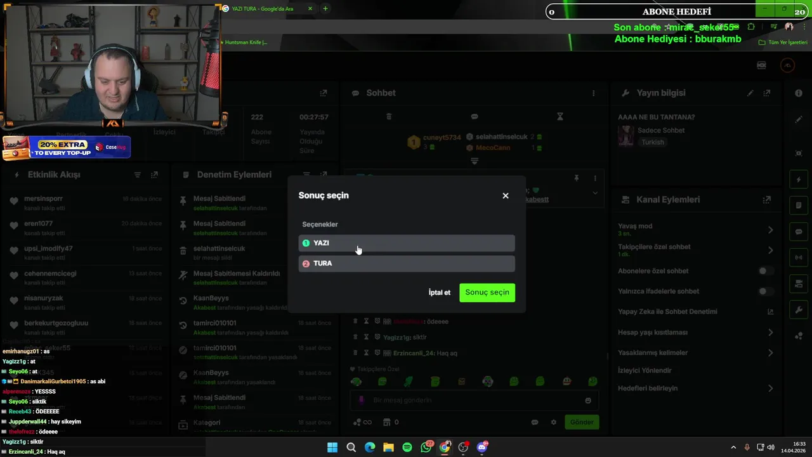The width and height of the screenshot is (812, 457).
Task: Click the hourglass icon under Sohbet
Action: point(560,117)
